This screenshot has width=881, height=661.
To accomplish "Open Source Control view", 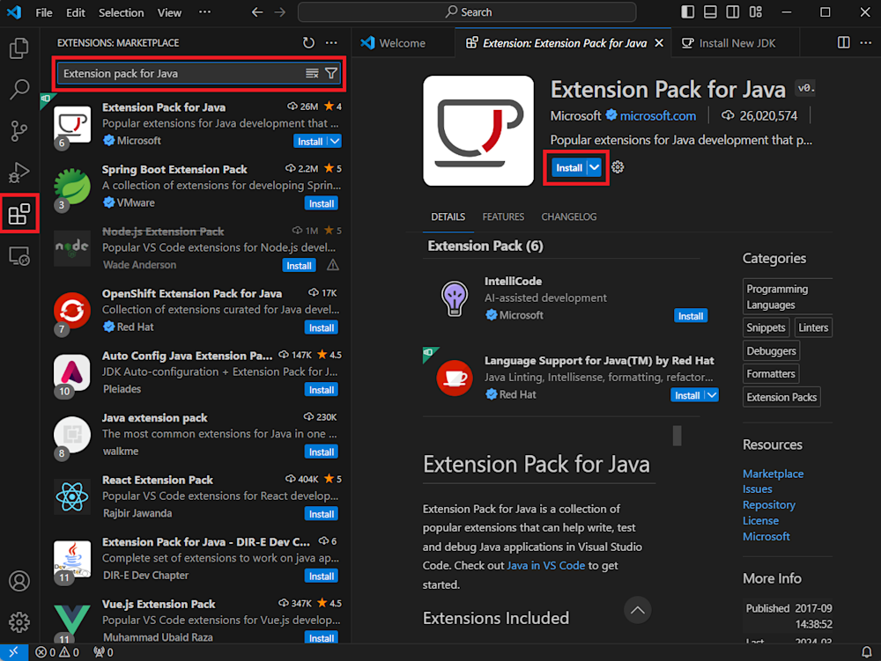I will tap(19, 131).
